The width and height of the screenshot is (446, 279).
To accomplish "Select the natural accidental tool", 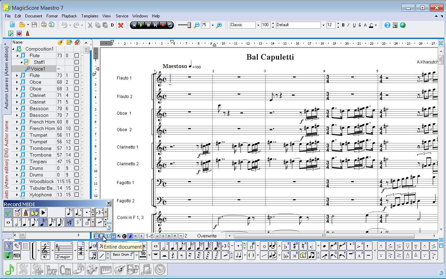I will tap(303, 246).
